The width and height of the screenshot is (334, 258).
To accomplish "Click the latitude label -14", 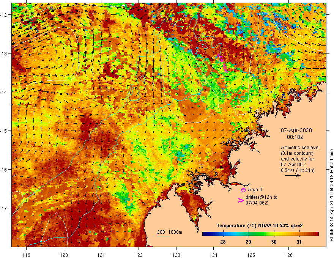I will 4,92.
